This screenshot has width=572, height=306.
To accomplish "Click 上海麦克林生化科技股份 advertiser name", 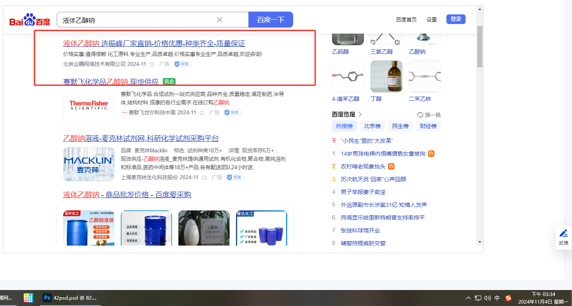I will click(x=150, y=177).
